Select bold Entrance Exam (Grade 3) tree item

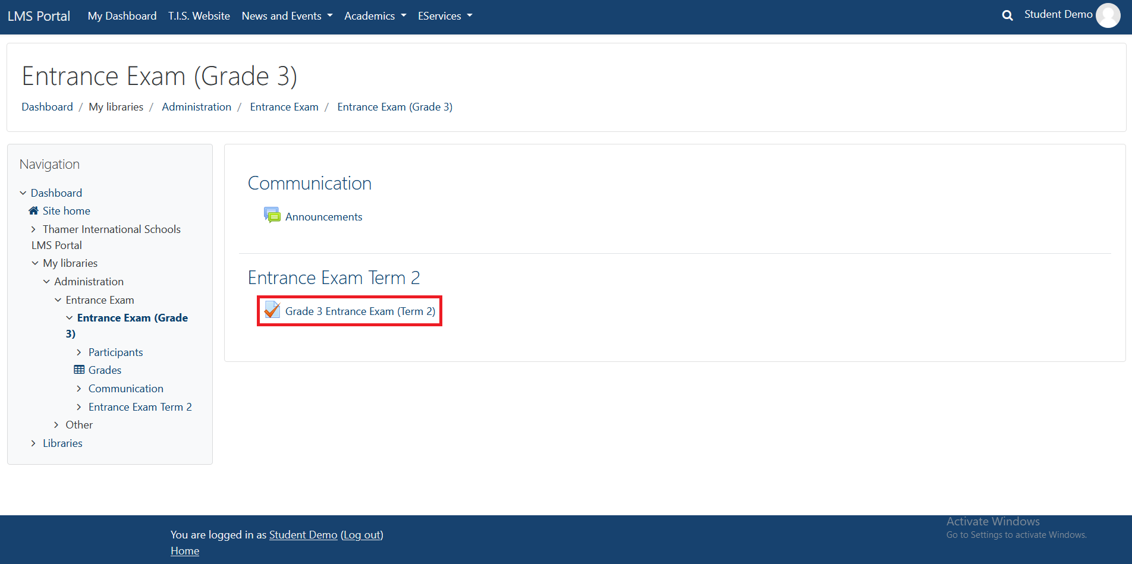tap(127, 326)
